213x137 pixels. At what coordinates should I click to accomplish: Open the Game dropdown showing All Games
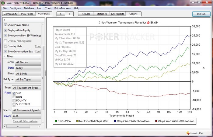click(x=28, y=62)
